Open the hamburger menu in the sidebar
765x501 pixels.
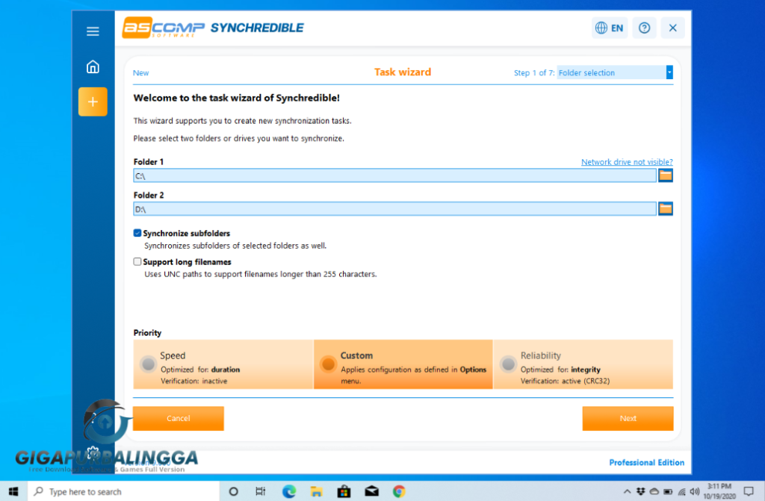[x=93, y=31]
